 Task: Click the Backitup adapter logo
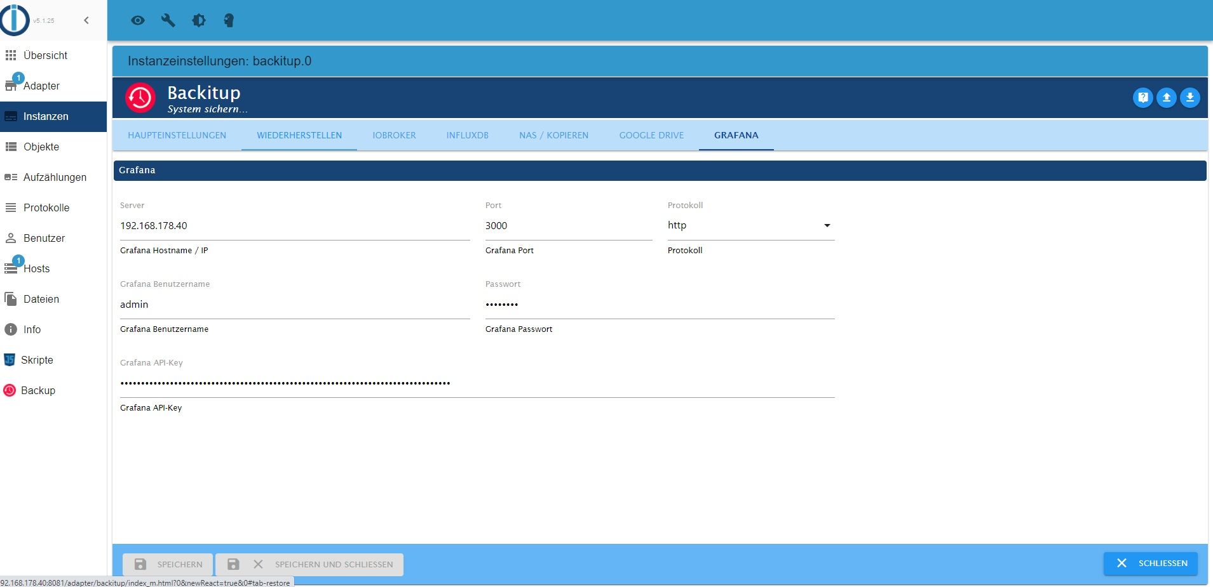pos(140,98)
